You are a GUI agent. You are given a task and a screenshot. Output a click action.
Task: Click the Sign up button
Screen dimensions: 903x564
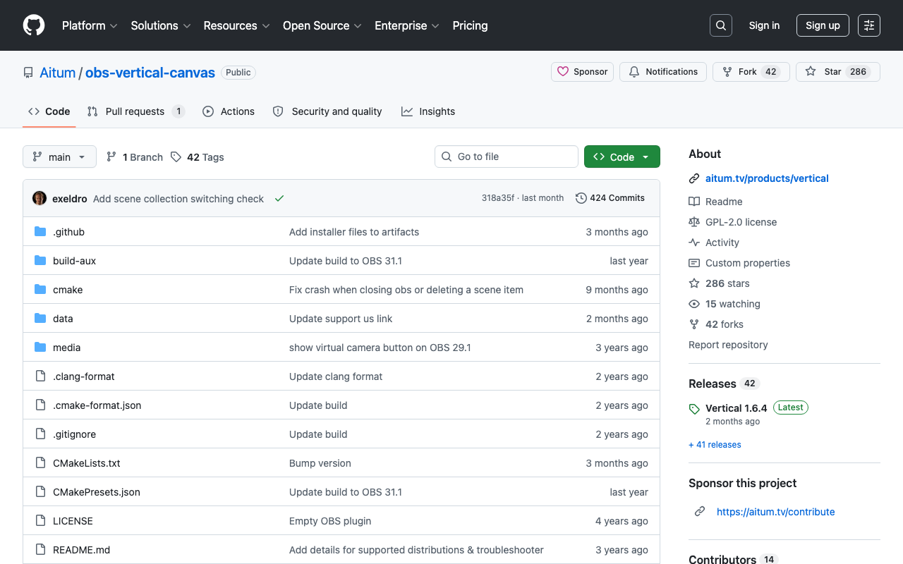pos(823,25)
